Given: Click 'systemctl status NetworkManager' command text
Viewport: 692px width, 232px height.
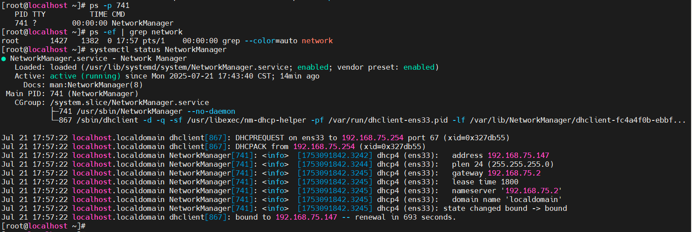Looking at the screenshot, I should [158, 50].
